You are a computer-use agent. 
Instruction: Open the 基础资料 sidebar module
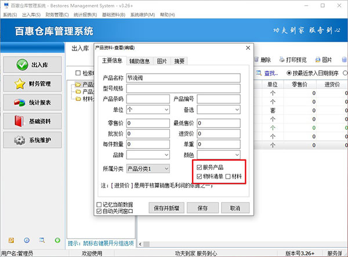[32, 121]
